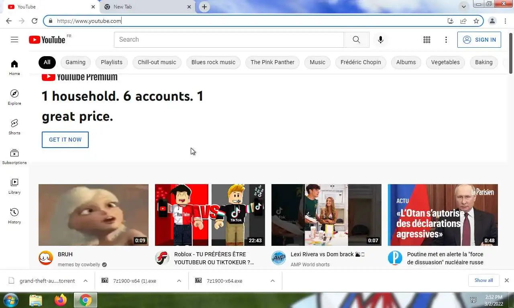Go back with browser back arrow
Viewport: 514px width, 308px height.
[x=9, y=21]
